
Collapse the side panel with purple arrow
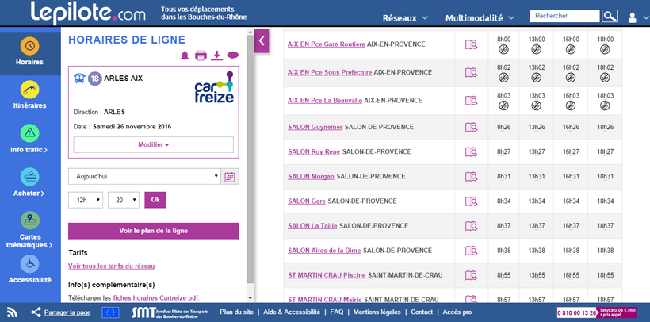tap(262, 40)
